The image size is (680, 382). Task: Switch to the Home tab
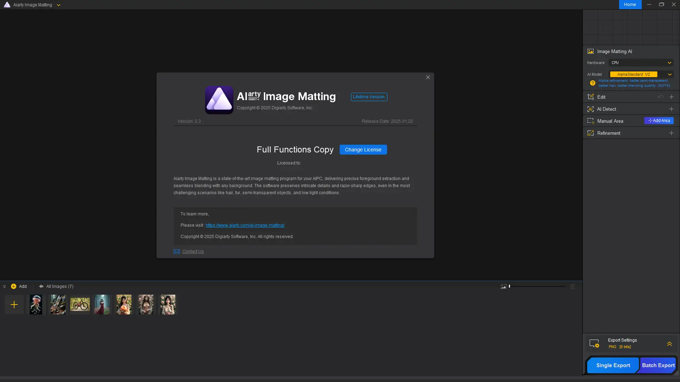(630, 5)
